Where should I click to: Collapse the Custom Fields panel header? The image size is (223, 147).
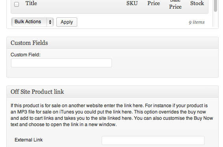(112, 43)
